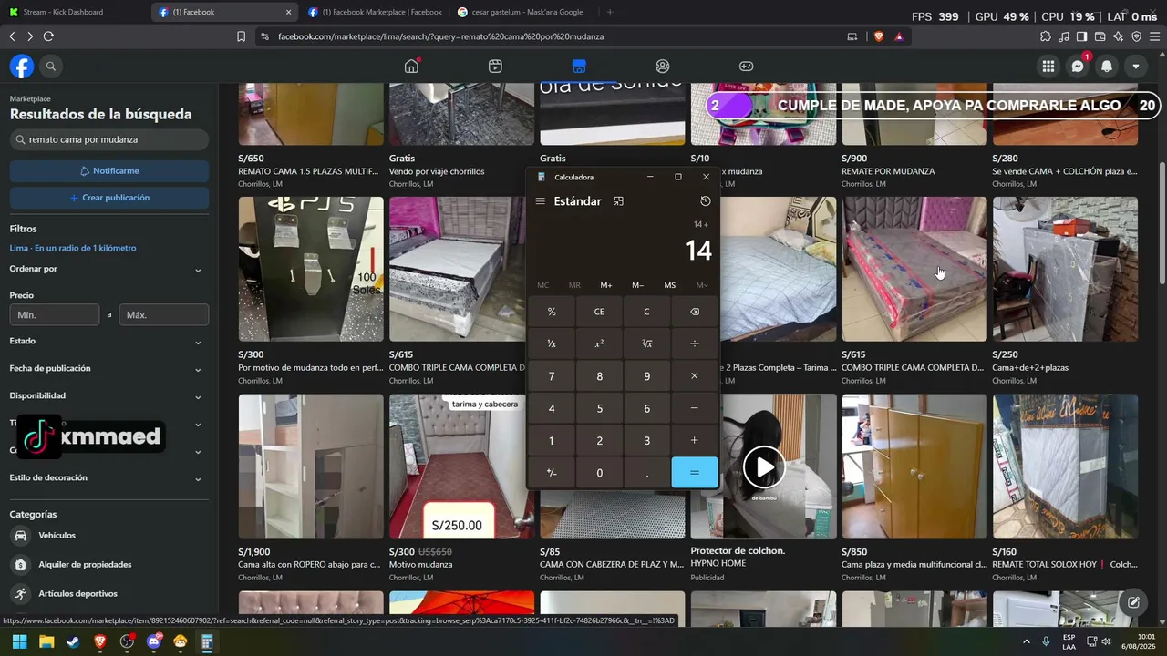The width and height of the screenshot is (1167, 656).
Task: Expand the Fecha de publicación filter
Action: coord(109,369)
